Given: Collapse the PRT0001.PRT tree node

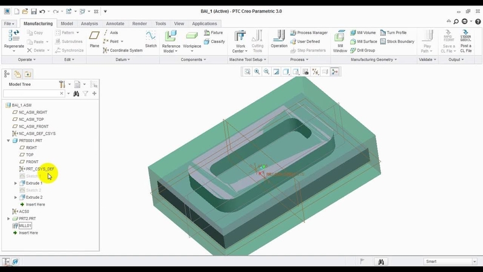Looking at the screenshot, I should (8, 141).
